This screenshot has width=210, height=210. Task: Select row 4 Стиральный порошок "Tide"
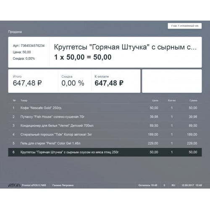tap(105, 134)
